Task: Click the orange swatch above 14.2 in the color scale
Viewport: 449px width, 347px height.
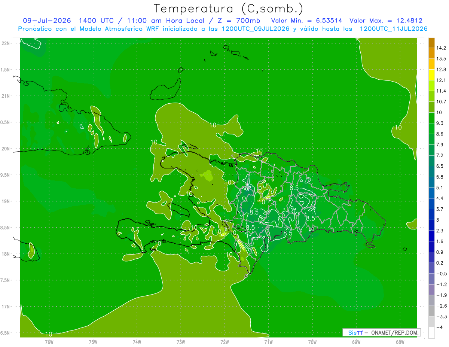Action: point(431,43)
